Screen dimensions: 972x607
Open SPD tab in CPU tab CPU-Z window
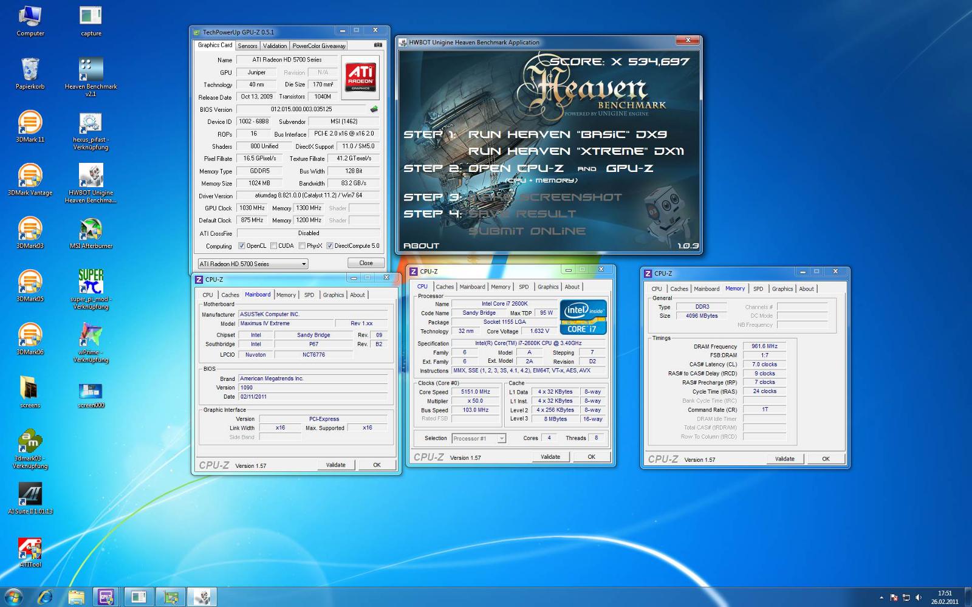click(x=524, y=287)
